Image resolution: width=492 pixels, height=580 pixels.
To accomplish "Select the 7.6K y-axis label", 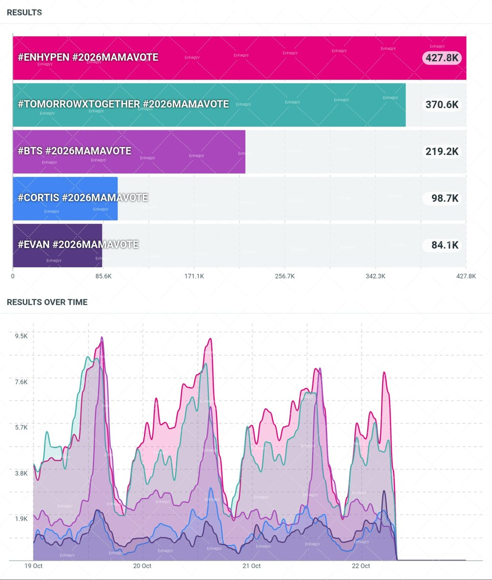I will tap(22, 382).
